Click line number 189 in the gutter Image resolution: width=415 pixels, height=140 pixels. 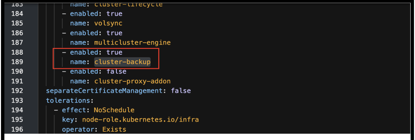[x=17, y=62]
